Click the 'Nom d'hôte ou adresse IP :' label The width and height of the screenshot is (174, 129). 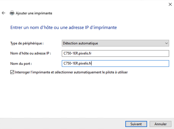click(x=30, y=53)
